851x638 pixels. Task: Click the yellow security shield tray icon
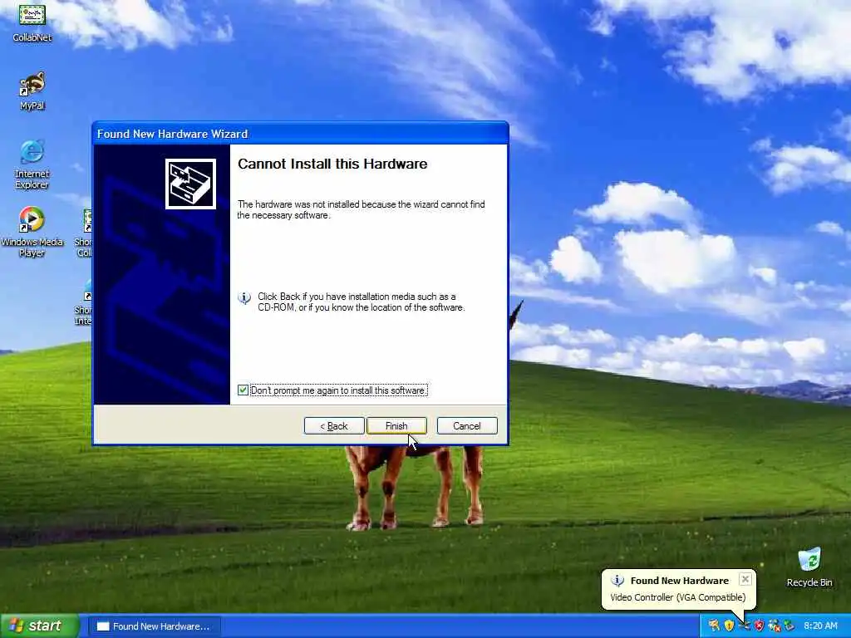729,626
